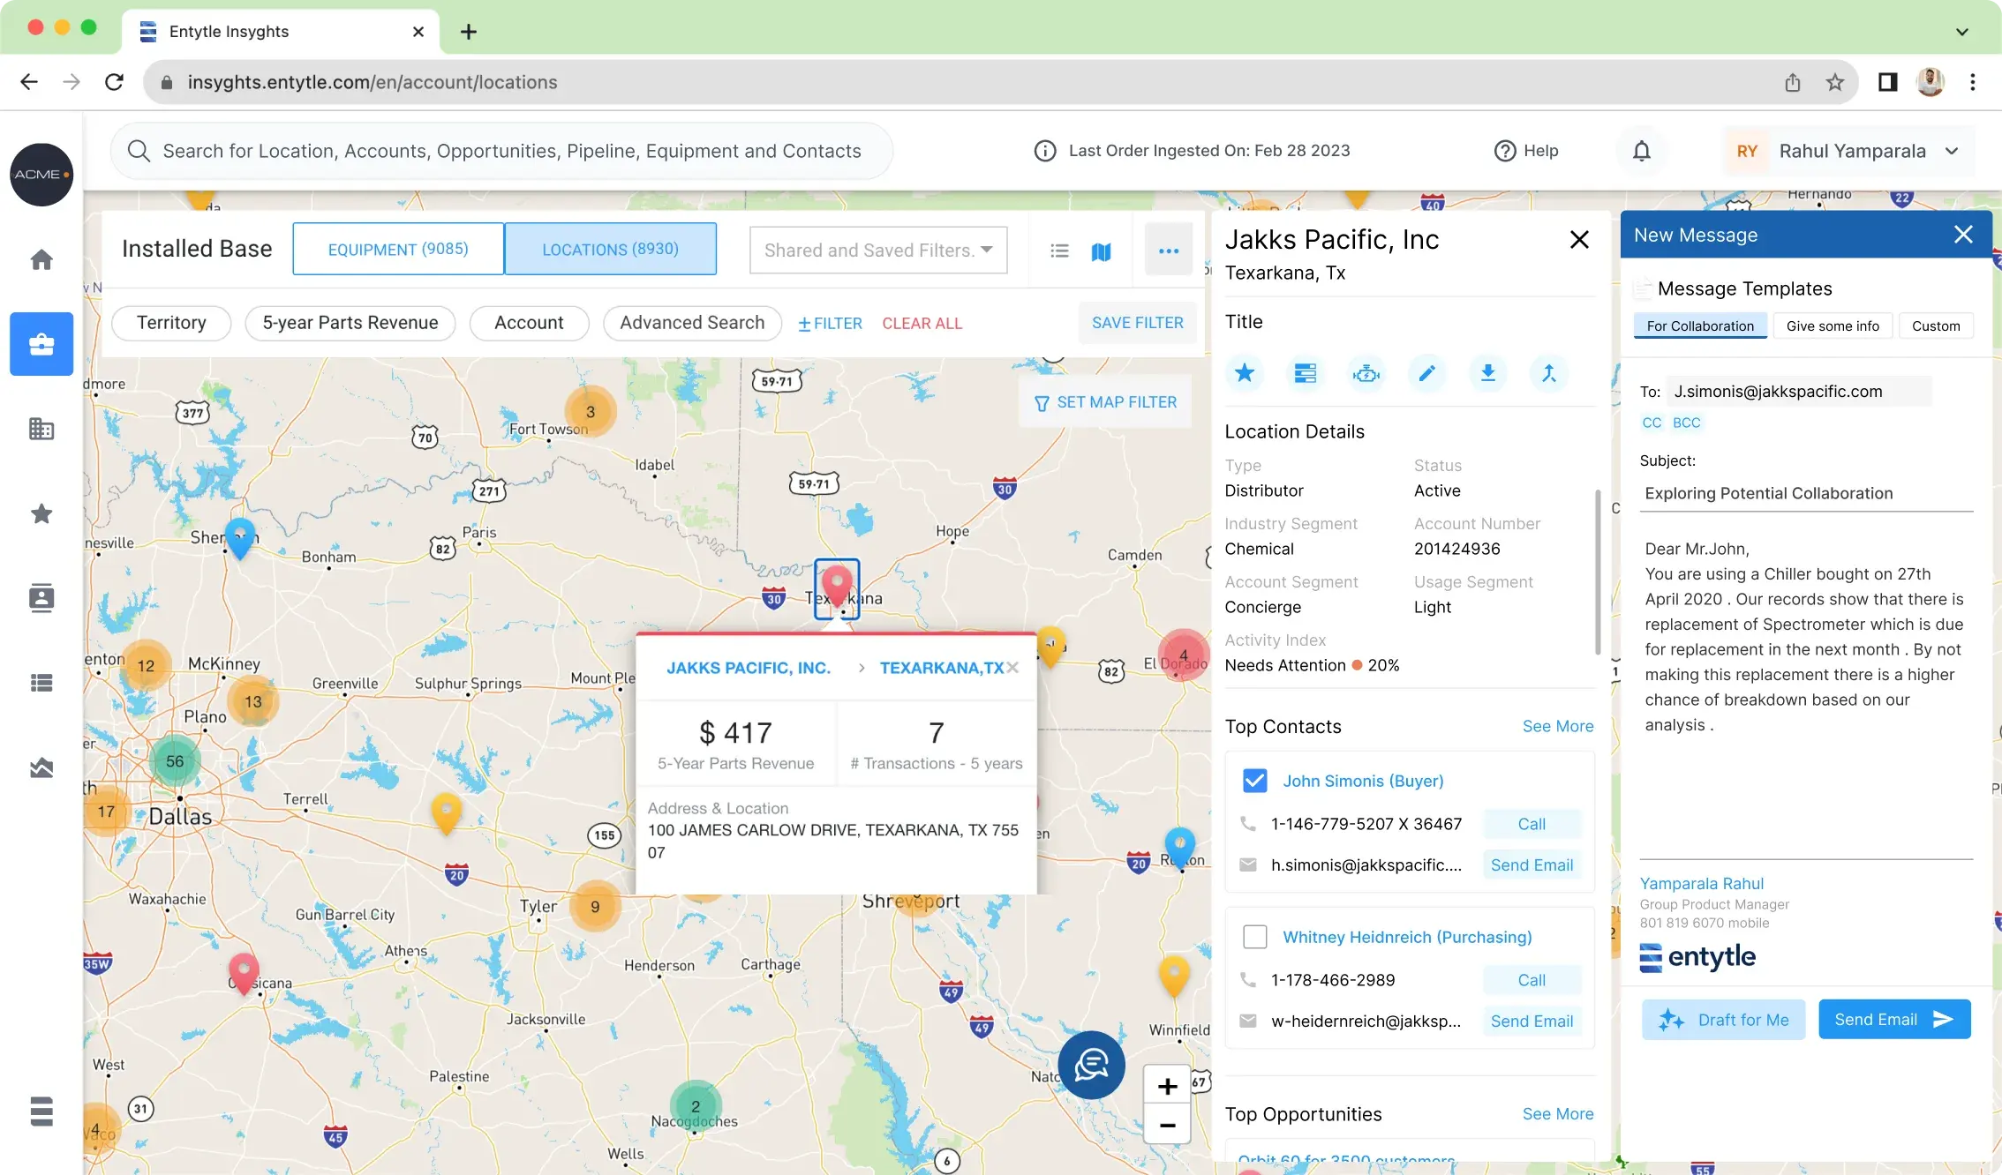Open Shared and Saved Filters dropdown

[878, 251]
